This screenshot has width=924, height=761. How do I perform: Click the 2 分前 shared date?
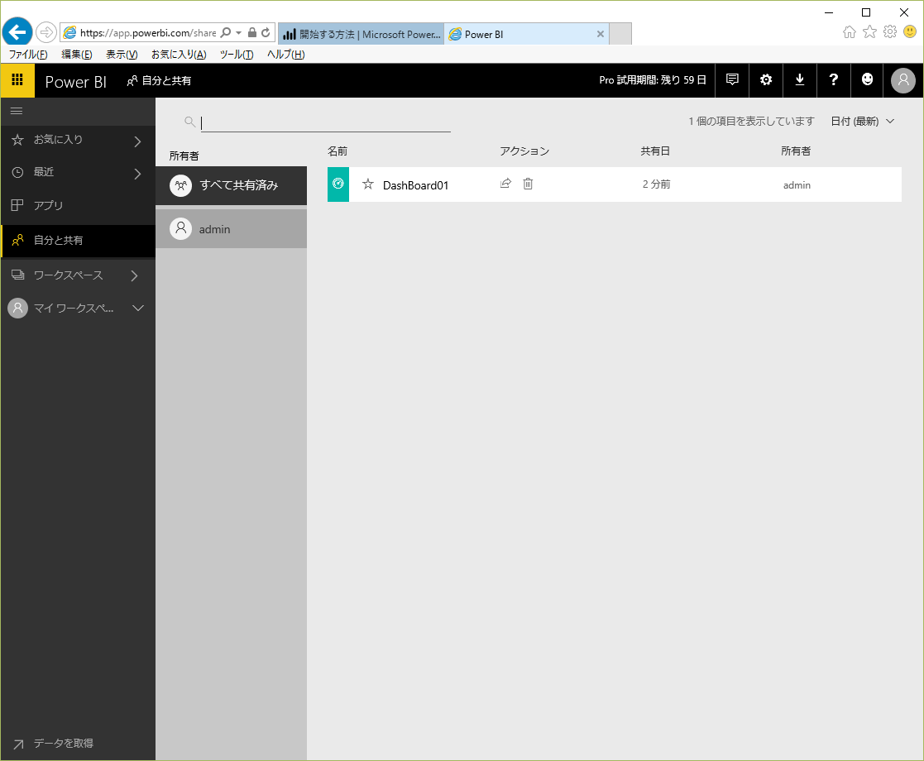click(656, 184)
